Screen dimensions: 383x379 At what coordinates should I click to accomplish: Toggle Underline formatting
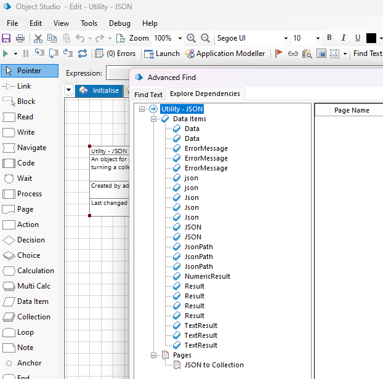[358, 38]
